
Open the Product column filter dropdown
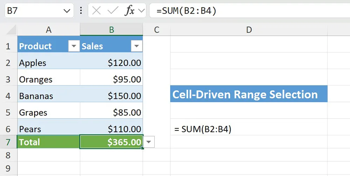point(73,46)
